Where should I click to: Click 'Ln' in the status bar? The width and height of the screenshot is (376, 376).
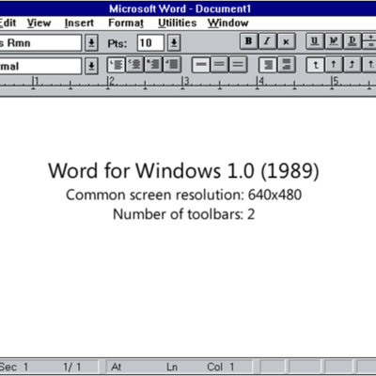(x=172, y=367)
